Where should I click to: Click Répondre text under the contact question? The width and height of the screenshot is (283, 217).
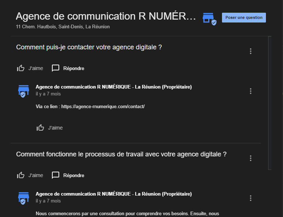[x=74, y=68]
